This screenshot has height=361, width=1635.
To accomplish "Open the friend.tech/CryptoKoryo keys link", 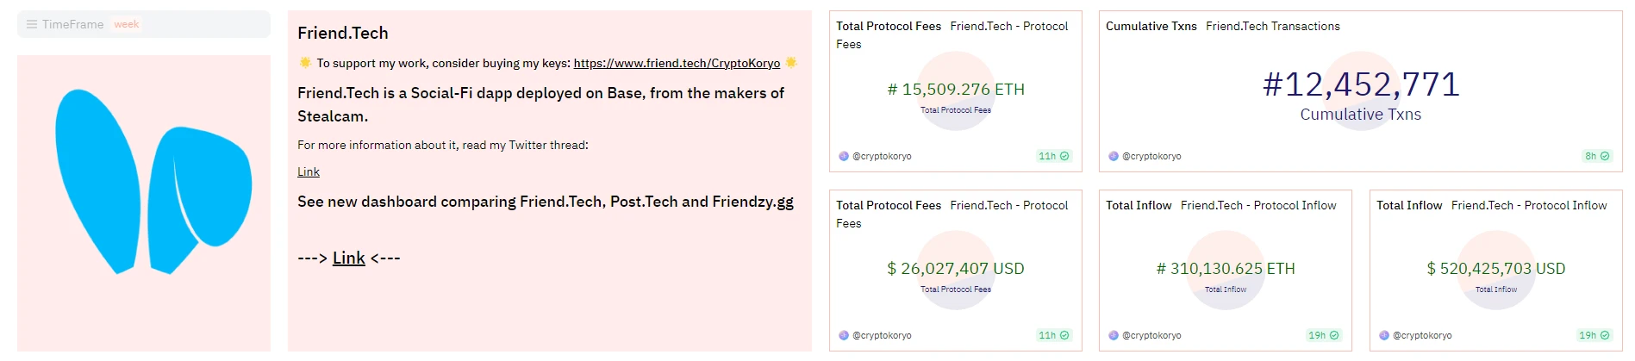I will (677, 63).
